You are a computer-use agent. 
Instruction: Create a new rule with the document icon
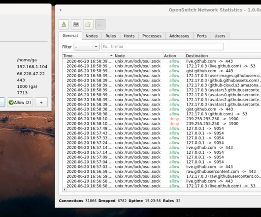[88, 25]
